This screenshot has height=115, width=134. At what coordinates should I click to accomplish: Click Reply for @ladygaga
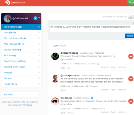pos(113,112)
